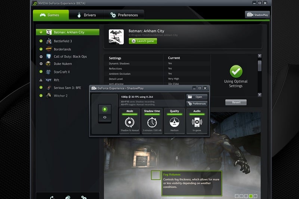Screen dimensions: 299x199
Task: Click the Alt+F10 saves Shadow recording hint
Action: (138, 102)
